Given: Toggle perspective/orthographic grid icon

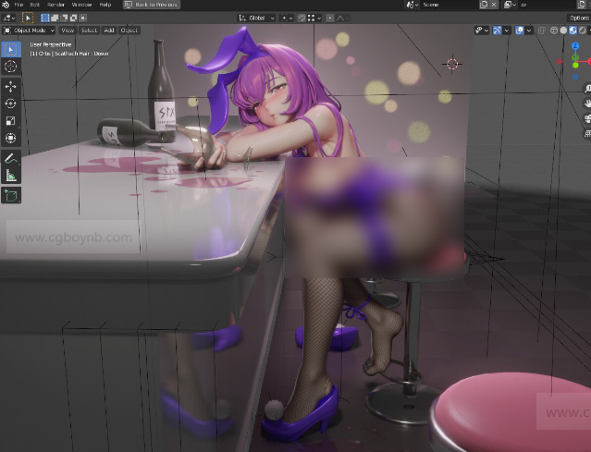Looking at the screenshot, I should [587, 133].
